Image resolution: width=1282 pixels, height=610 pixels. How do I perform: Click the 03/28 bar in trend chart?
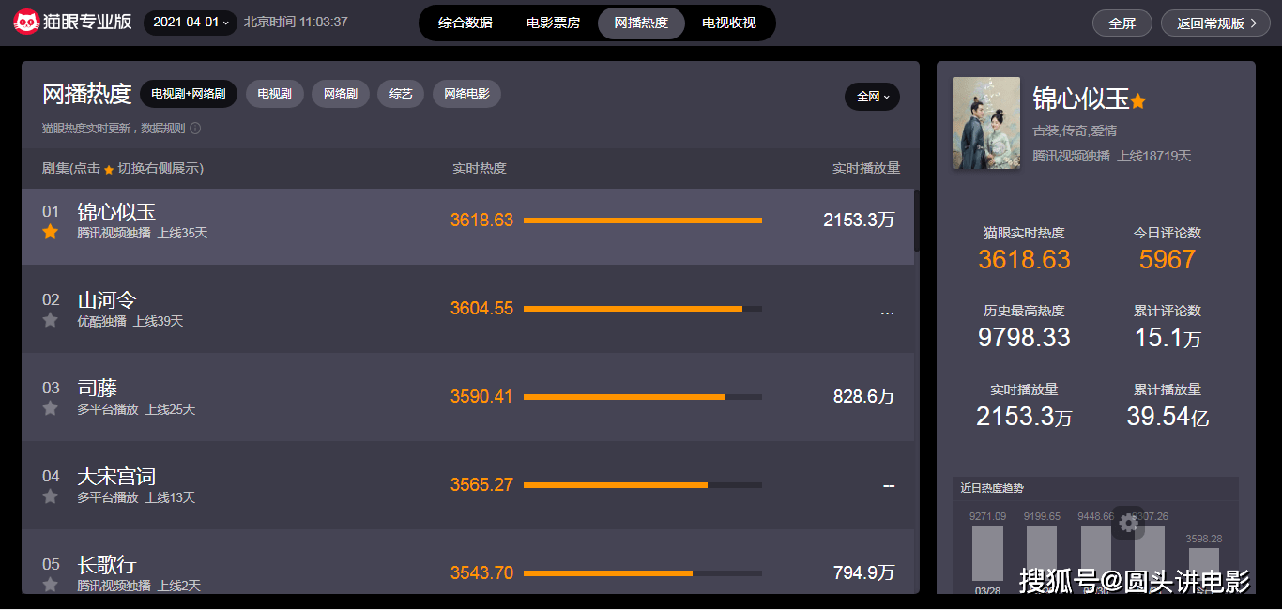[987, 554]
